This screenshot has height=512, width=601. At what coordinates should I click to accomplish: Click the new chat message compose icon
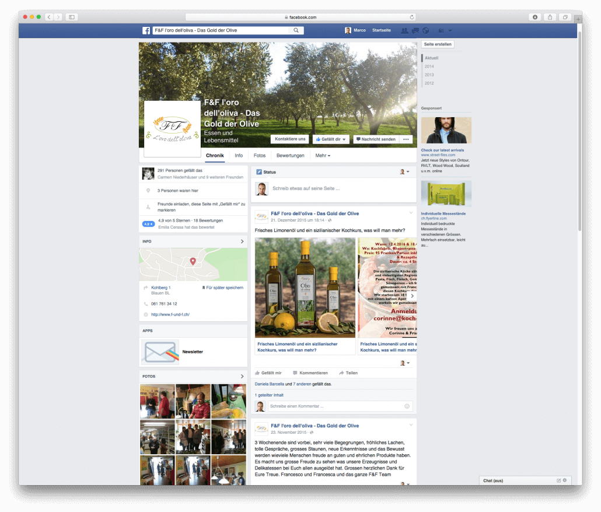click(558, 480)
